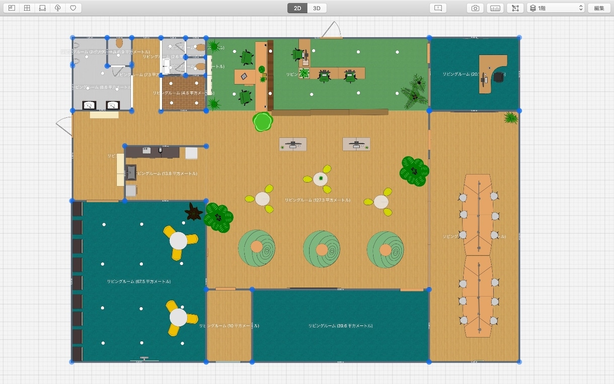Select the left standing desk in the main room
The width and height of the screenshot is (614, 384).
pos(293,144)
